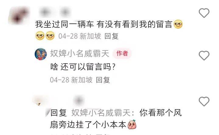219x135 pixels.
Task: Click the red 作者 badge
Action: coord(122,53)
